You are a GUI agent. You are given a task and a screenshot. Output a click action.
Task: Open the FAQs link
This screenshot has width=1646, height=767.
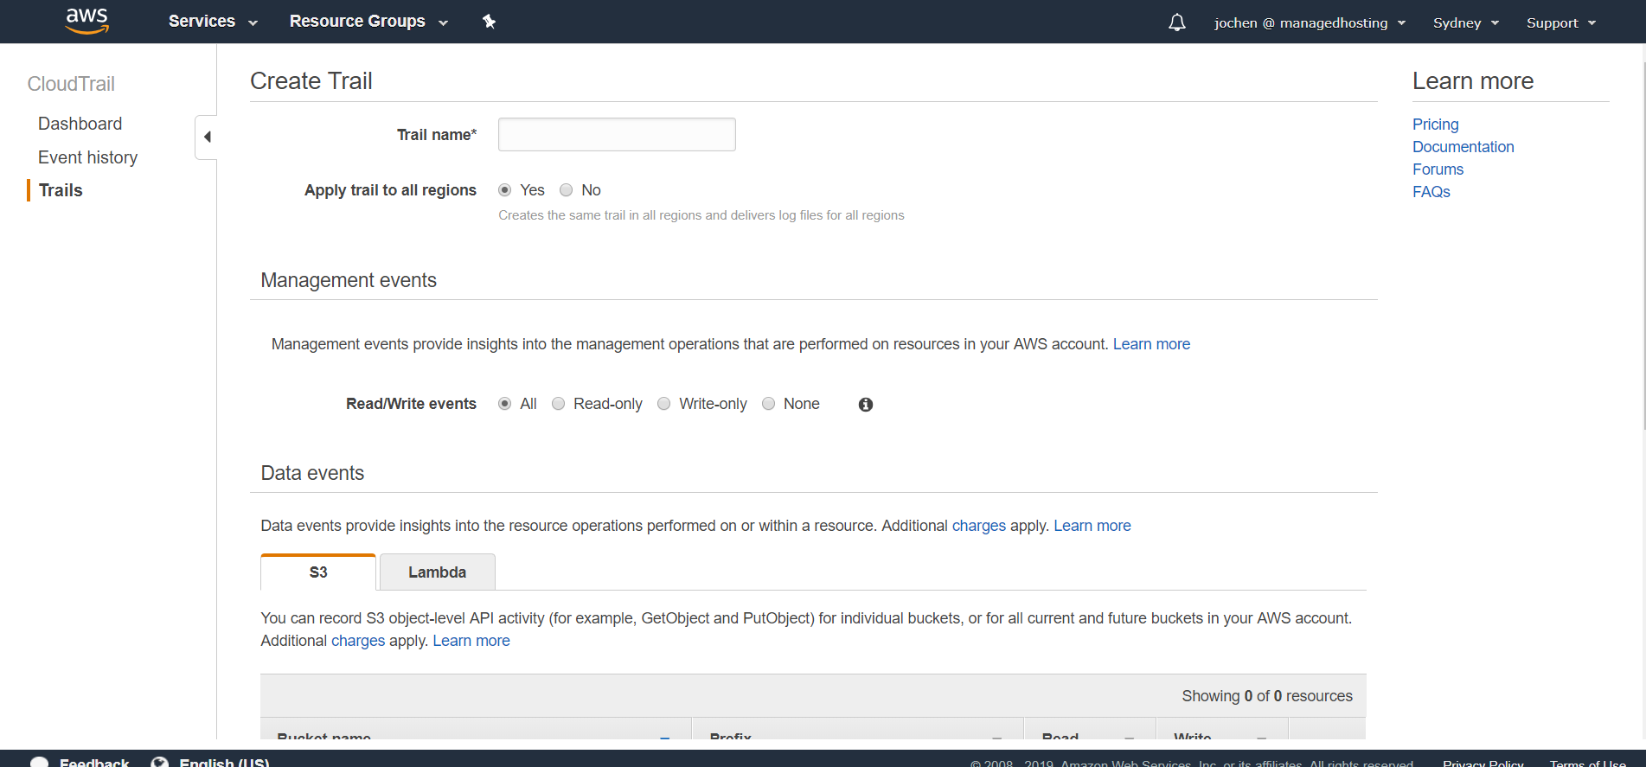point(1431,192)
